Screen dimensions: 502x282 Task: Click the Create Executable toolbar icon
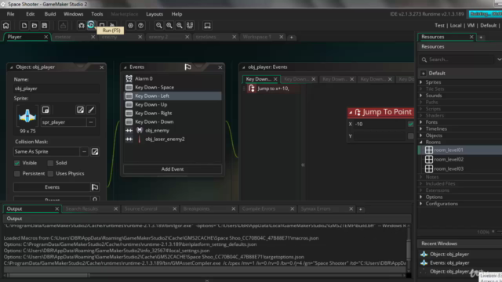[x=63, y=26]
